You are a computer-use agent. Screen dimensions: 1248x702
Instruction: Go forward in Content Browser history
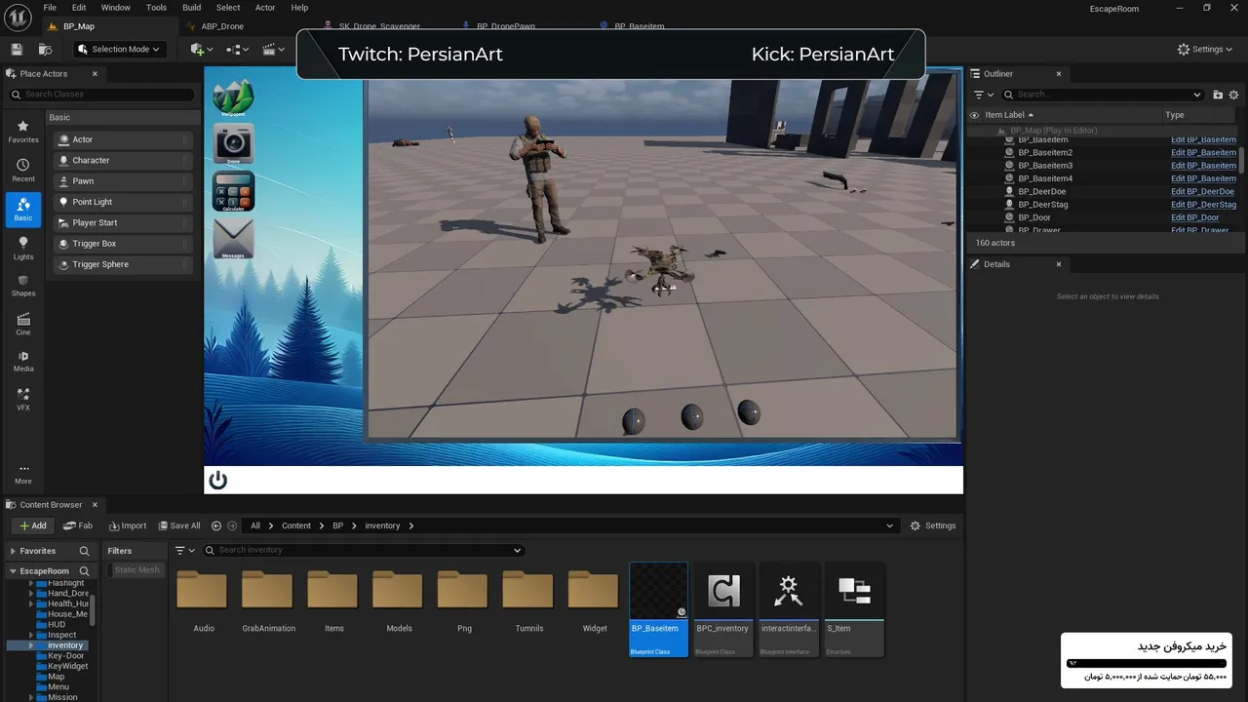coord(232,526)
